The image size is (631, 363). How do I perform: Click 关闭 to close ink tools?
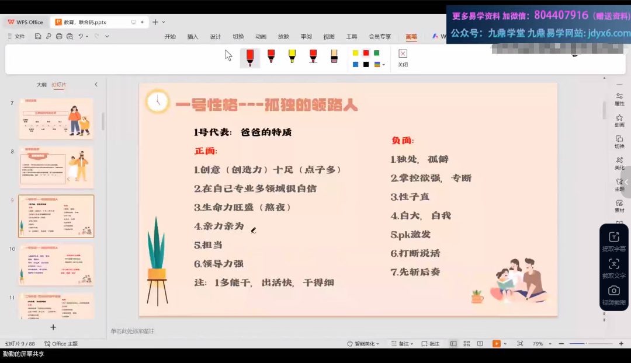click(x=403, y=57)
